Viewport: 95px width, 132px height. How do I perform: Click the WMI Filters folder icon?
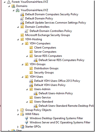[x=22, y=114]
